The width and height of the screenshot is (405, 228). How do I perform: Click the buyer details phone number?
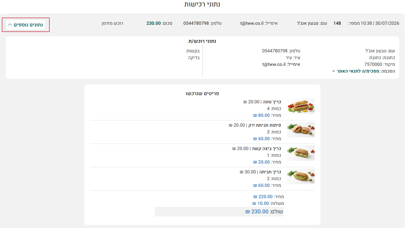click(275, 51)
